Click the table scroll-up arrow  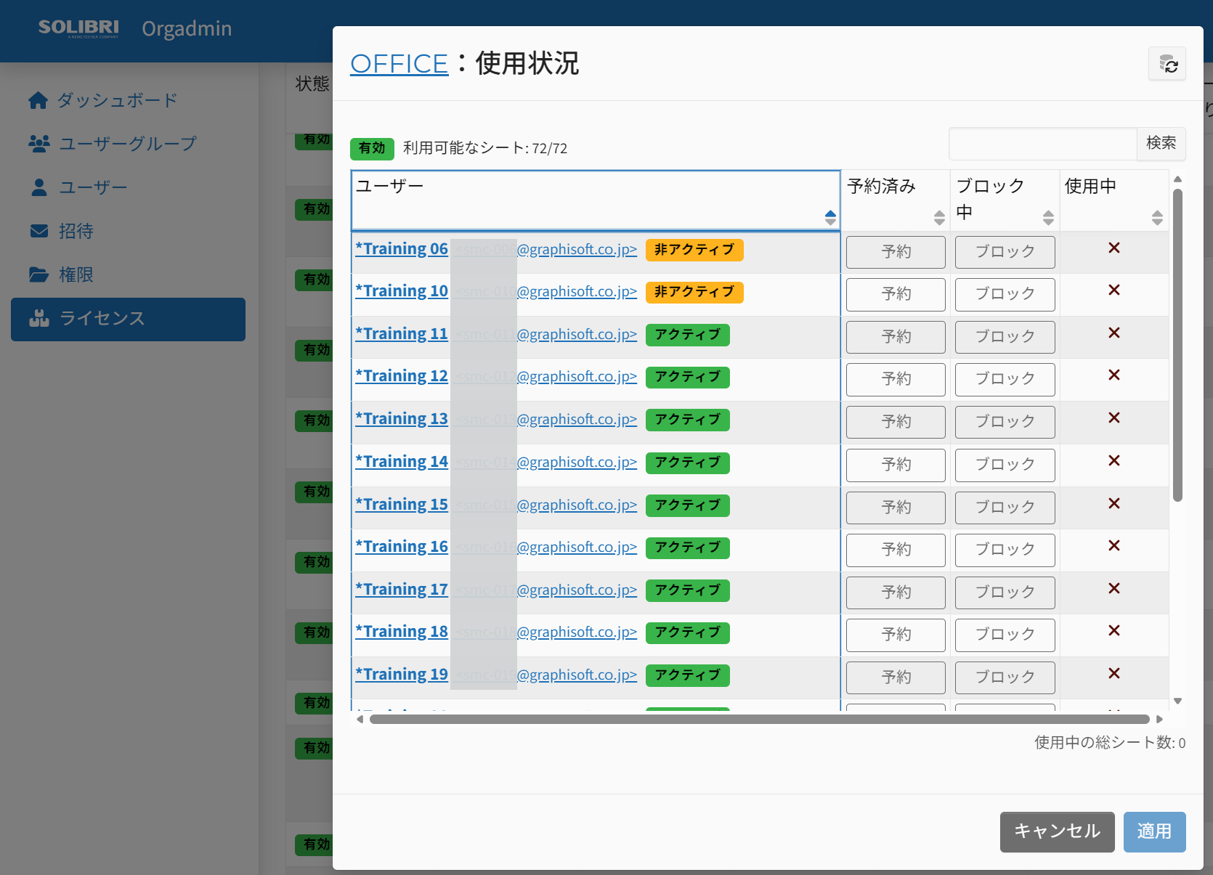[1178, 179]
